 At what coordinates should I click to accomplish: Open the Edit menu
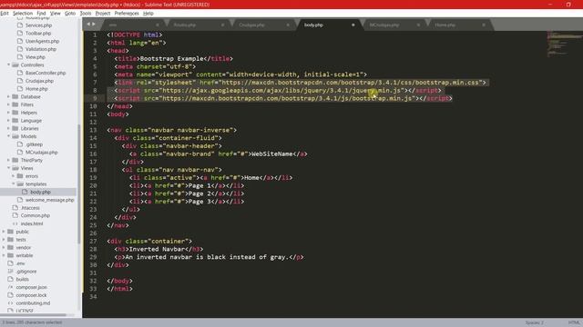5,13
